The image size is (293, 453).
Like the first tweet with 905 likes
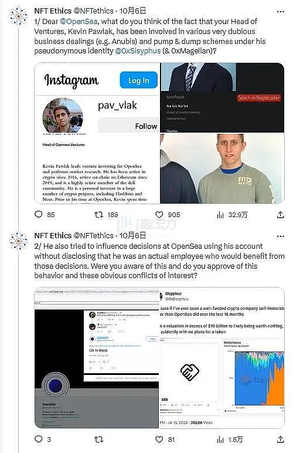click(159, 214)
